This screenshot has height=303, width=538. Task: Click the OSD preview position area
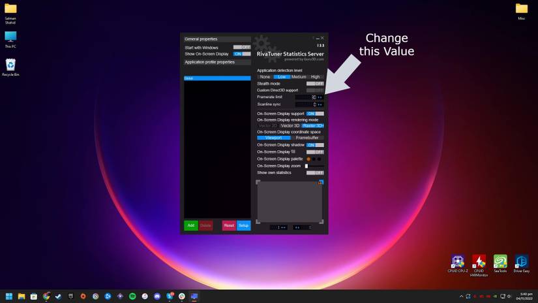click(x=290, y=202)
